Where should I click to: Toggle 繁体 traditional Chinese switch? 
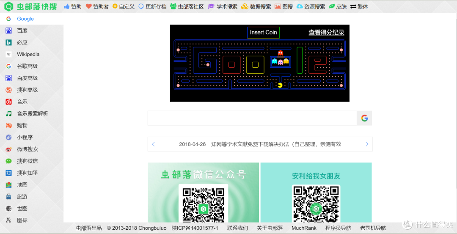coord(359,6)
